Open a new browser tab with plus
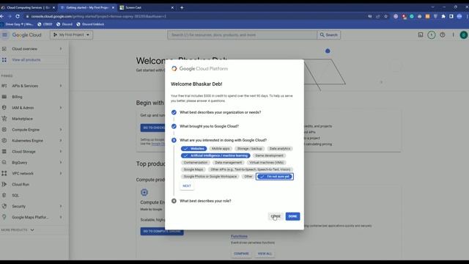The width and height of the screenshot is (469, 264). coord(182,7)
